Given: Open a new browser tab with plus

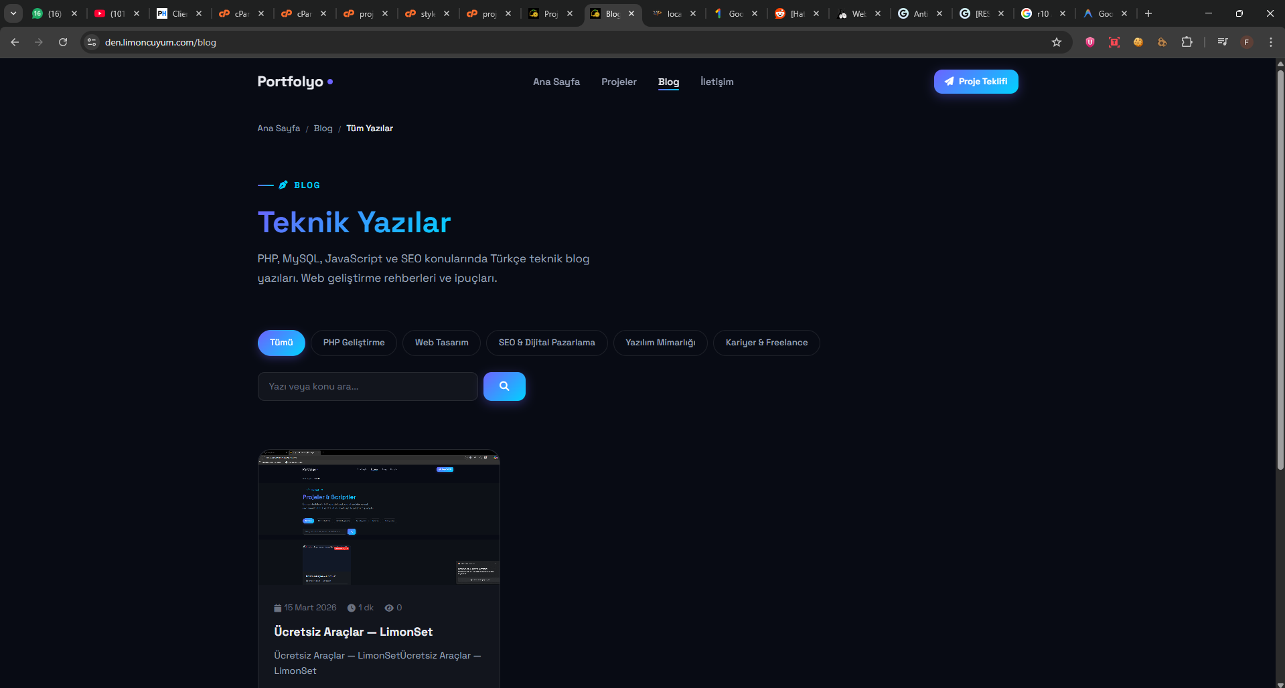Looking at the screenshot, I should coord(1148,13).
